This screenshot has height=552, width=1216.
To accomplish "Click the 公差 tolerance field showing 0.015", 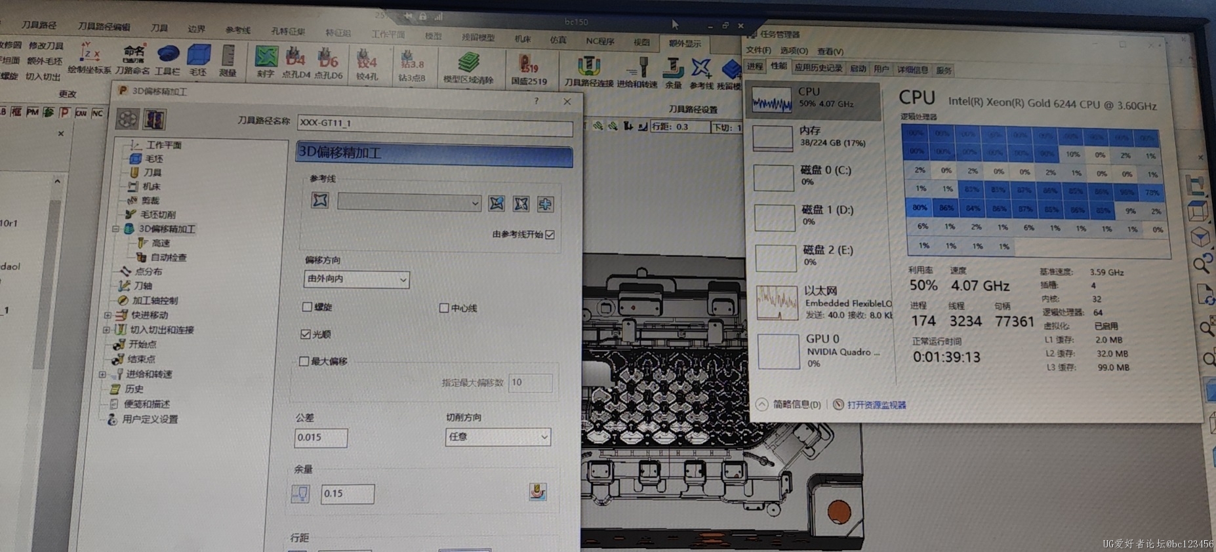I will coord(321,437).
